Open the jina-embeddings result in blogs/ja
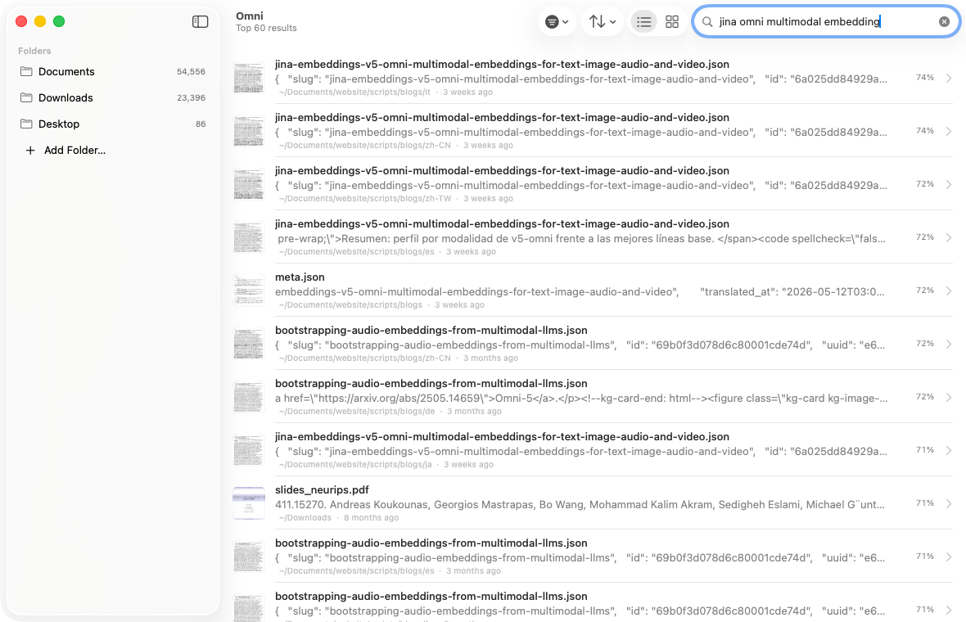The width and height of the screenshot is (966, 622). tap(593, 450)
